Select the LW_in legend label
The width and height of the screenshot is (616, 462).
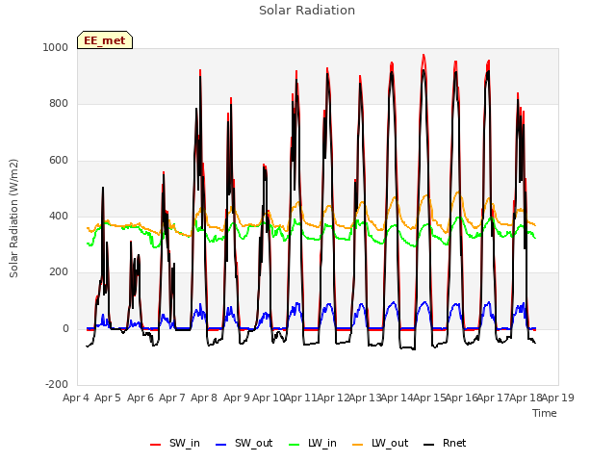click(x=322, y=443)
